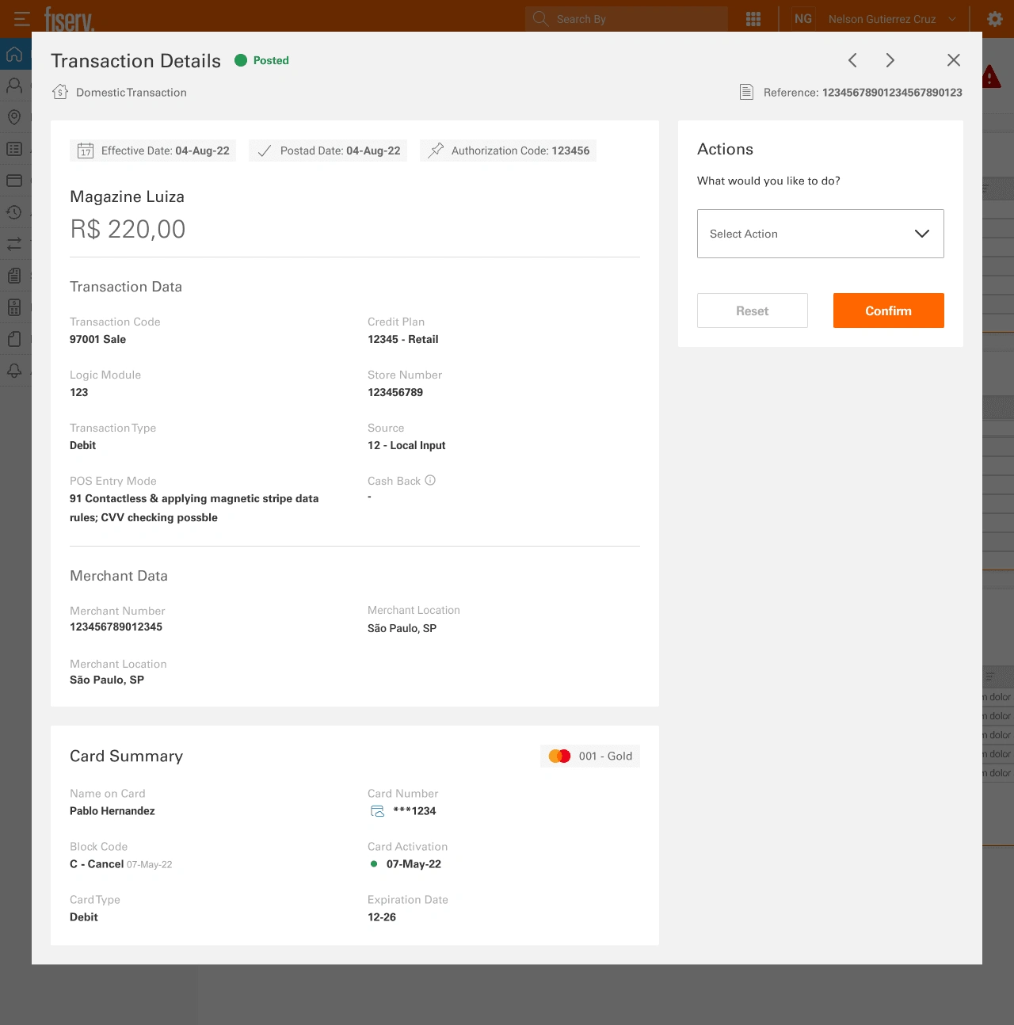Image resolution: width=1014 pixels, height=1025 pixels.
Task: Click the Cash Back info icon
Action: point(430,480)
